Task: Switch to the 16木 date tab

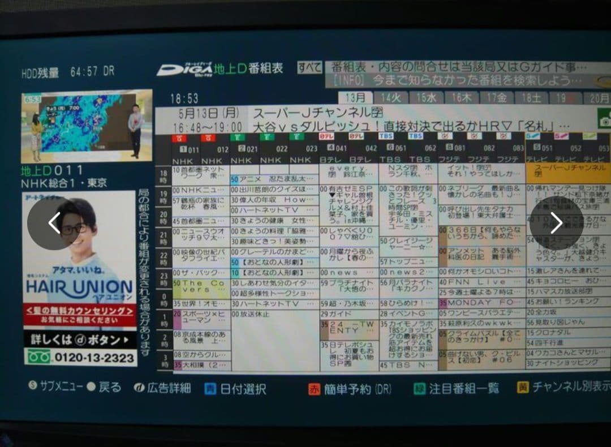Action: pos(461,98)
